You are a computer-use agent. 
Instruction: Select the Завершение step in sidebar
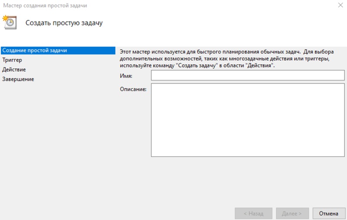(x=18, y=79)
